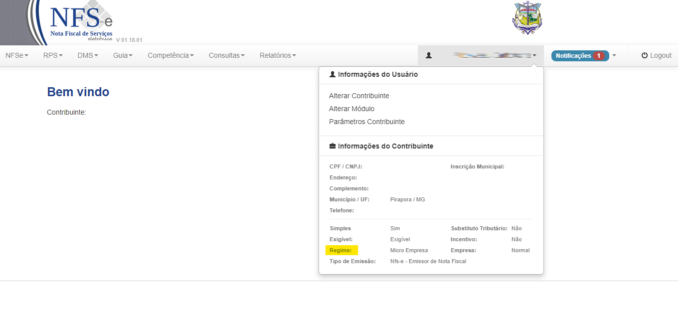
Task: Click the person icon beside Informações do Usuário
Action: [x=332, y=74]
